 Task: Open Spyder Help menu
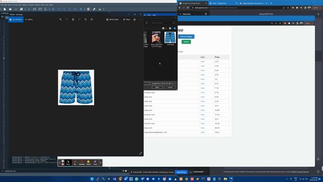coord(51,5)
